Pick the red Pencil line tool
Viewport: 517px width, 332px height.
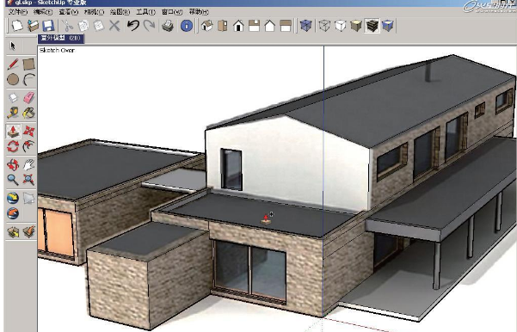(13, 64)
